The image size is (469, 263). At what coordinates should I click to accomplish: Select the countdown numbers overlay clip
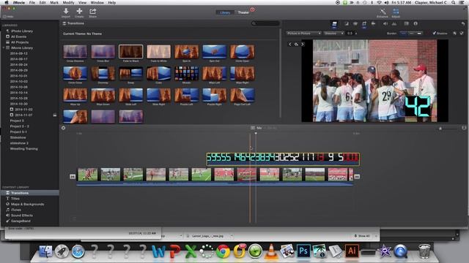[x=283, y=159]
